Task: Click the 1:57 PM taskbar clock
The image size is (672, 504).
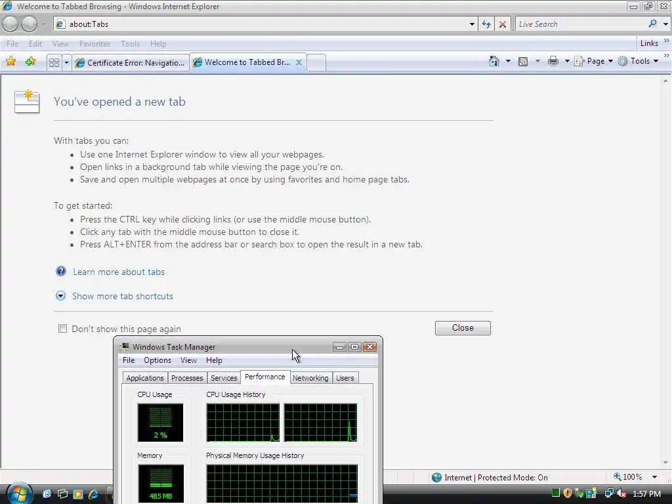Action: point(646,493)
